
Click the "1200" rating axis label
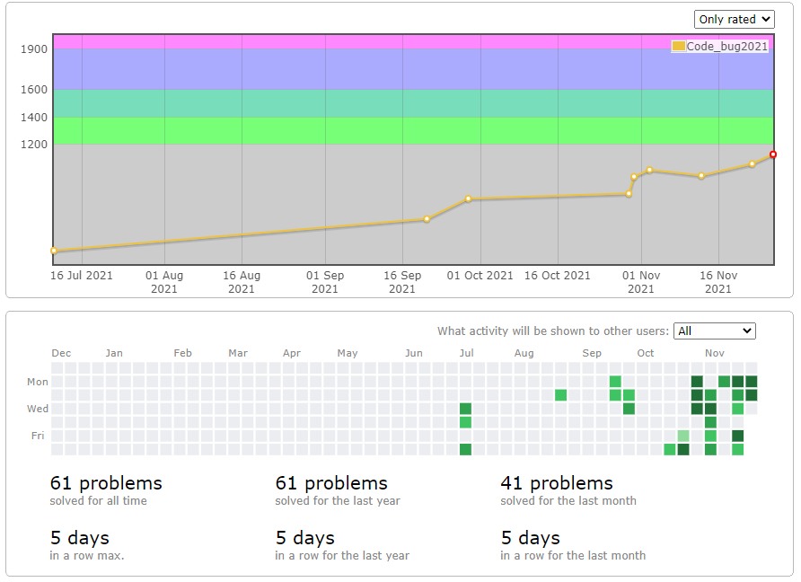tap(34, 144)
